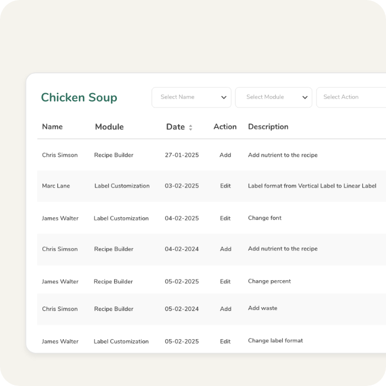The width and height of the screenshot is (386, 386).
Task: Click the Date column sort arrows icon
Action: [191, 127]
